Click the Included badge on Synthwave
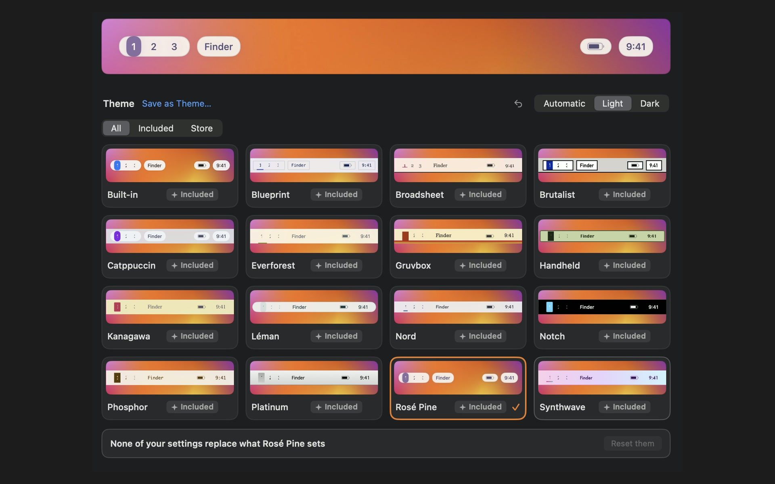The image size is (775, 484). [x=624, y=407]
